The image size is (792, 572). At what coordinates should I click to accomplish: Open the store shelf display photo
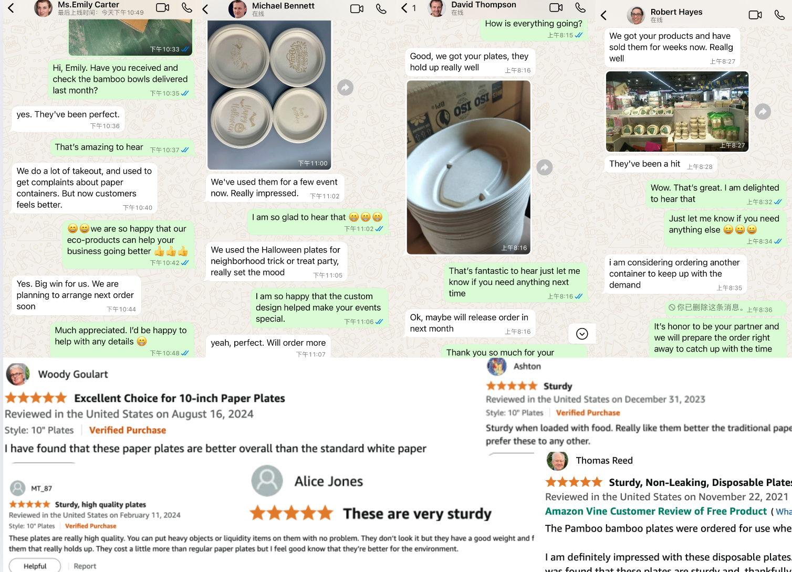pyautogui.click(x=677, y=112)
